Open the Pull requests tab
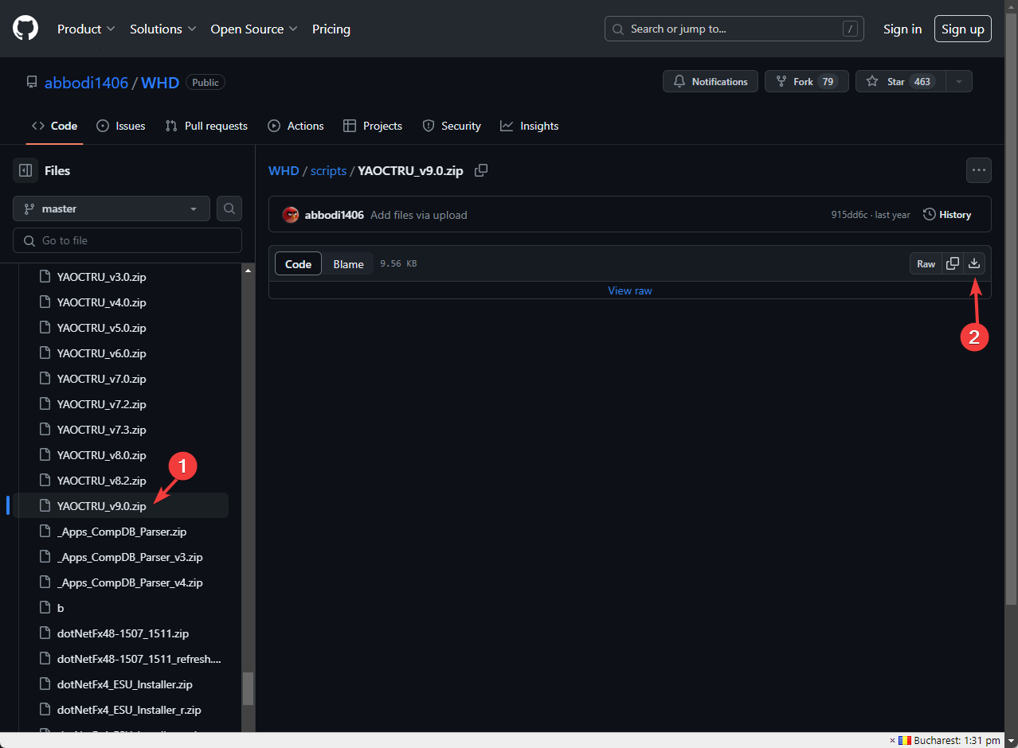Image resolution: width=1018 pixels, height=748 pixels. pyautogui.click(x=206, y=126)
